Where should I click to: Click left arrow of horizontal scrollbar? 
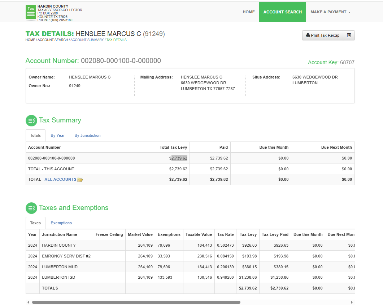(x=29, y=302)
